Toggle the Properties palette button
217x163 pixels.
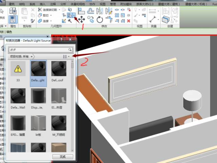pos(13,19)
